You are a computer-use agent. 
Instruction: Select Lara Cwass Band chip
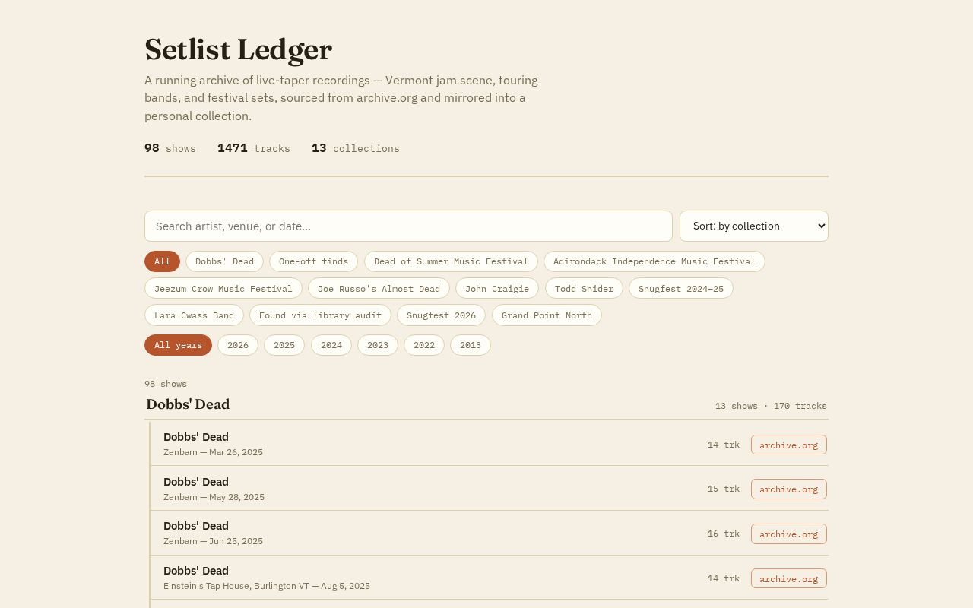[194, 315]
